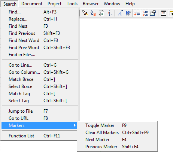Open Find in Files from toolbar icon
Screen dimensions: 173x152
point(101,13)
